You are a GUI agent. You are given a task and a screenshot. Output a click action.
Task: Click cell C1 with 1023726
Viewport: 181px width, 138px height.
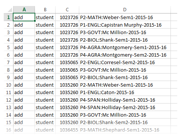67,17
